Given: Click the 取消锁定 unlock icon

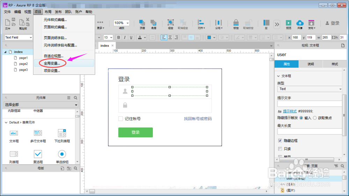Looking at the screenshot, I should click(248, 22).
